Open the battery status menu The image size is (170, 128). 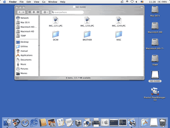[162, 2]
